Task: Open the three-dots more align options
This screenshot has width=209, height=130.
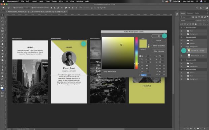Action: pos(81,8)
